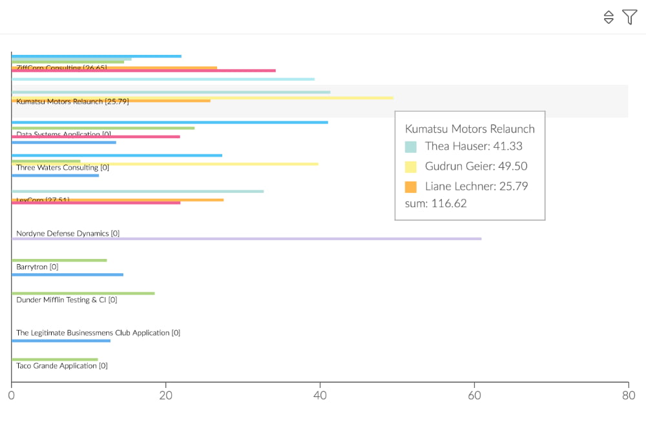646x428 pixels.
Task: Select the Kumatsu Motors Relaunch [25.79] row label
Action: tap(72, 101)
